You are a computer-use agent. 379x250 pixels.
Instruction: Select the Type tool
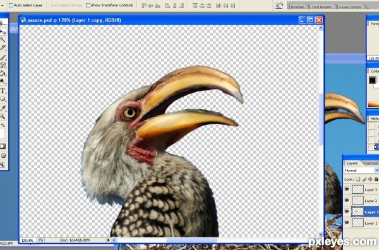3,90
